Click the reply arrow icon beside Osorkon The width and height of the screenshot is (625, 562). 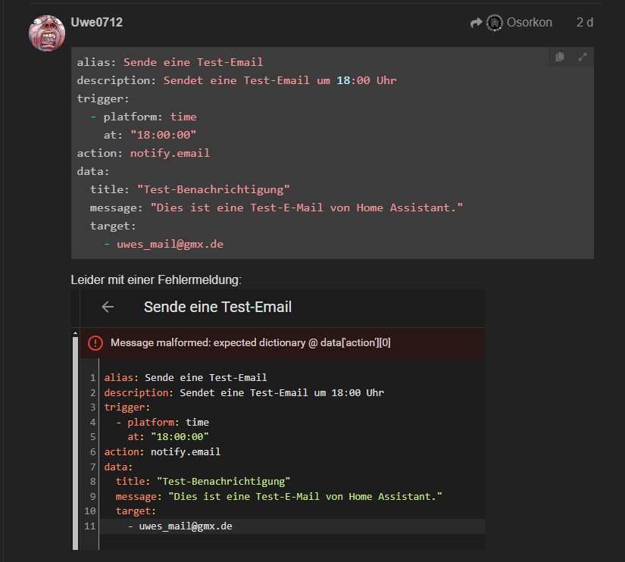(476, 23)
